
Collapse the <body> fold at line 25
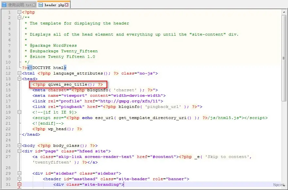(x=19, y=146)
